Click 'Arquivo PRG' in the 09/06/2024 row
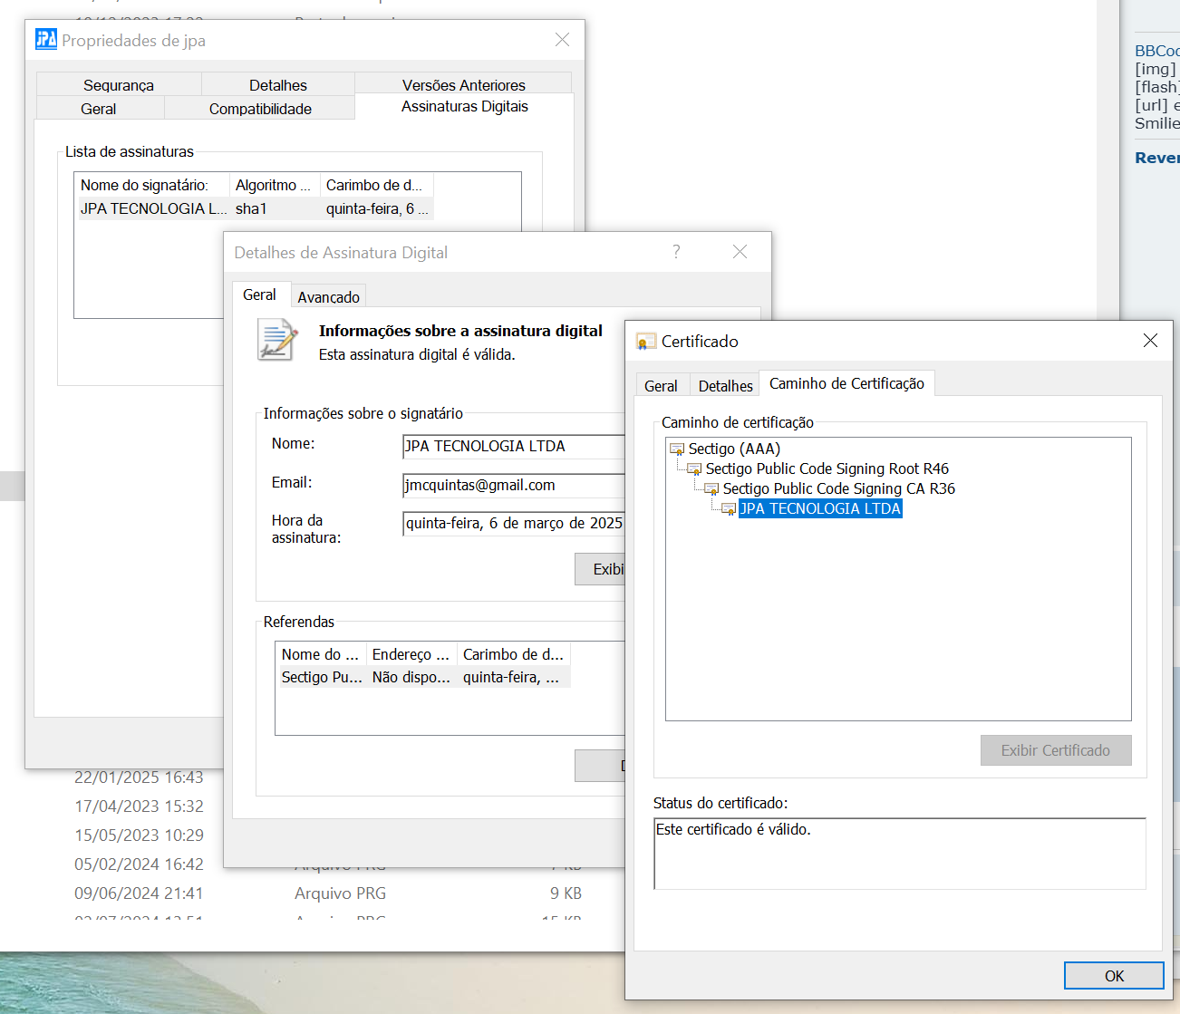 (340, 893)
